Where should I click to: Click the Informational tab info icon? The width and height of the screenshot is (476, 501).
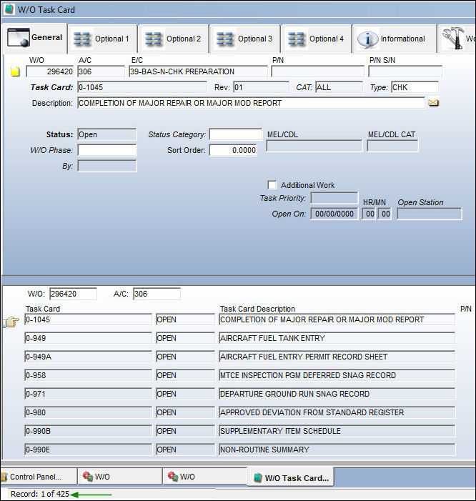pyautogui.click(x=367, y=39)
